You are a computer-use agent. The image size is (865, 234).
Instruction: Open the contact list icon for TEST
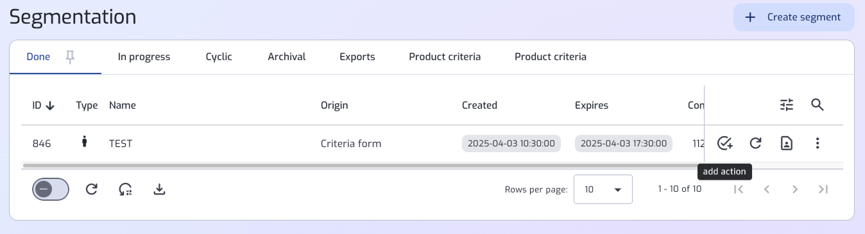787,143
